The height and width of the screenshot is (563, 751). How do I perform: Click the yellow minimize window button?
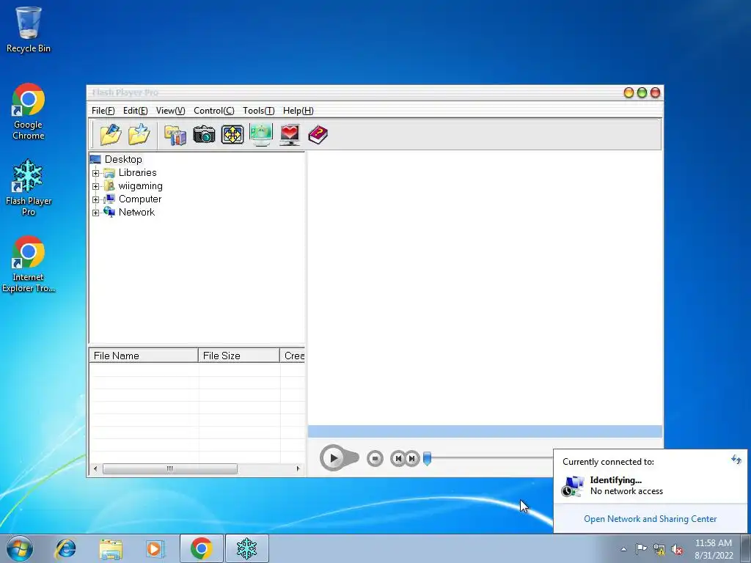(629, 93)
